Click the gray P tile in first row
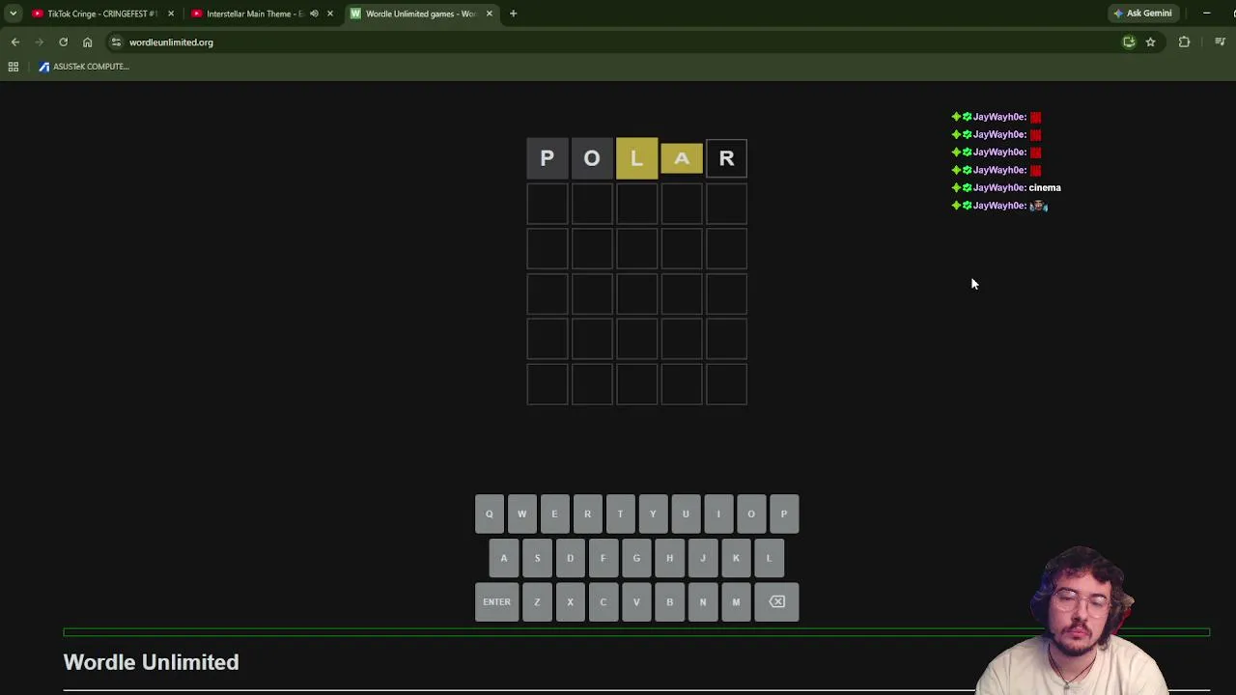 pos(547,158)
